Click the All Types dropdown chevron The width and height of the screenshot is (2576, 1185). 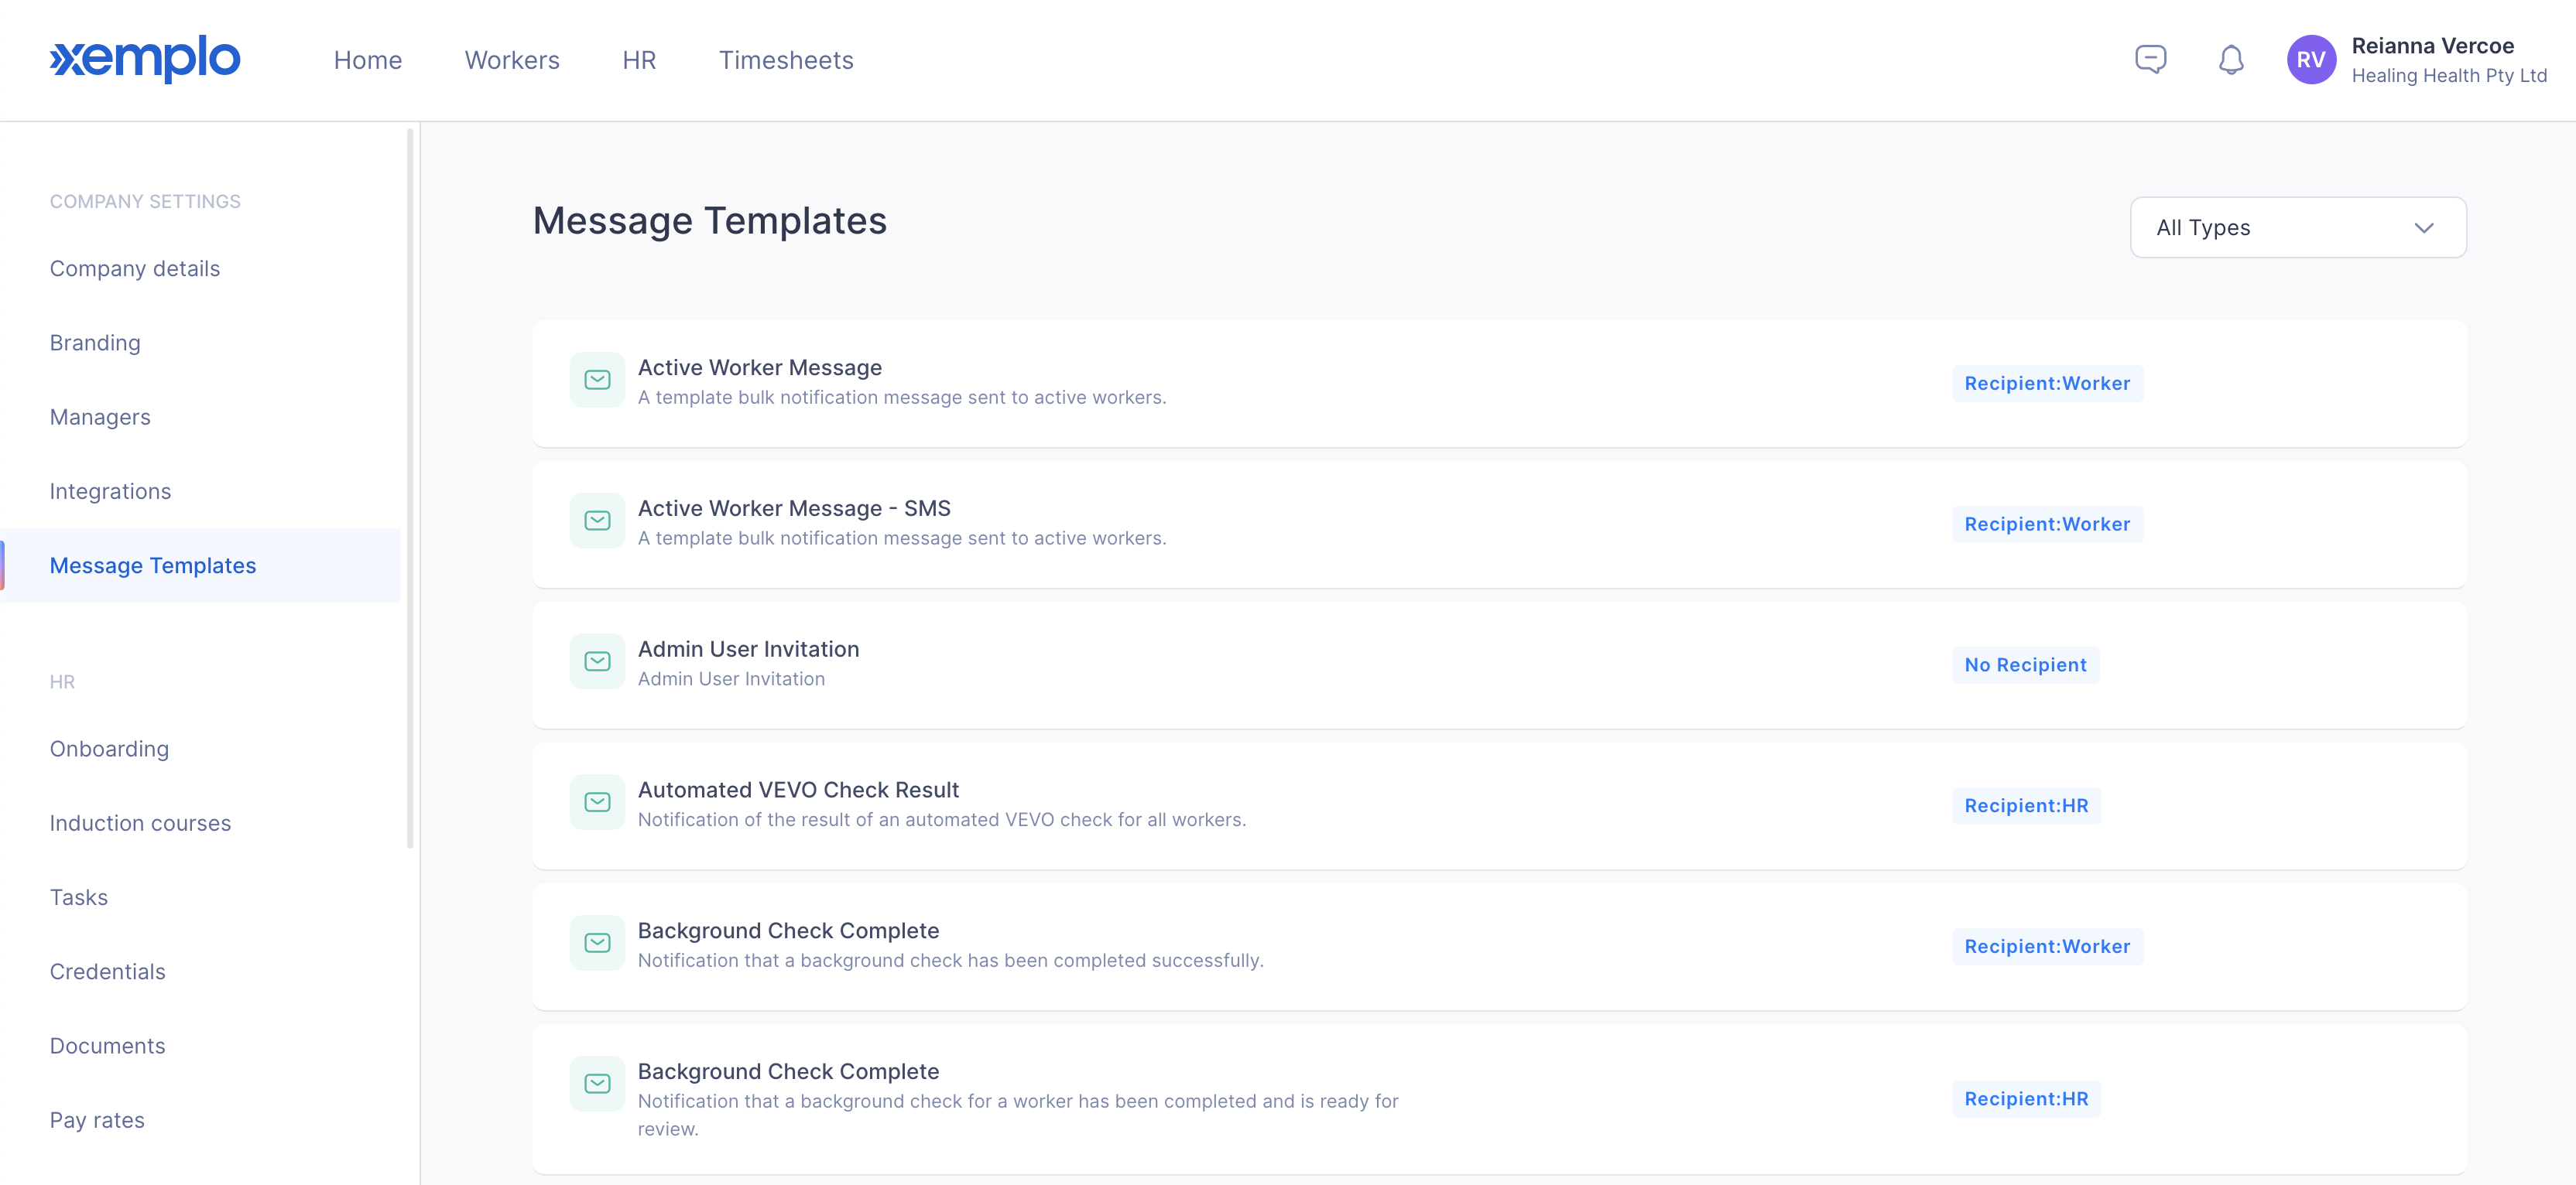pyautogui.click(x=2423, y=228)
